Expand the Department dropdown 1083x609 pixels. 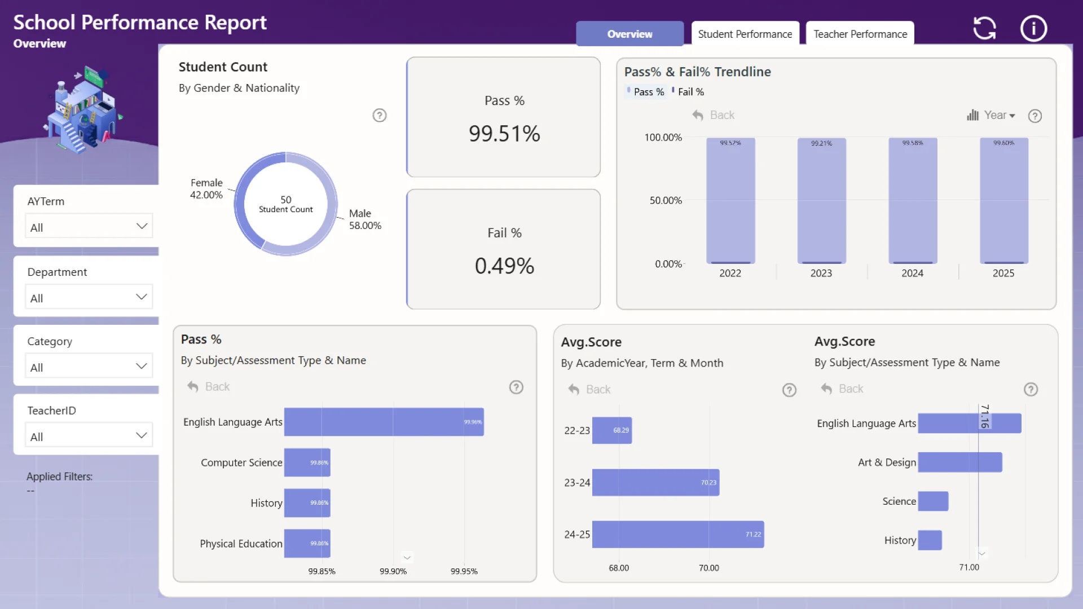pyautogui.click(x=89, y=297)
